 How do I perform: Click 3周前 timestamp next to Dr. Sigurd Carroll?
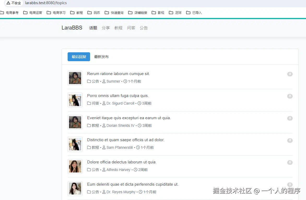(145, 103)
